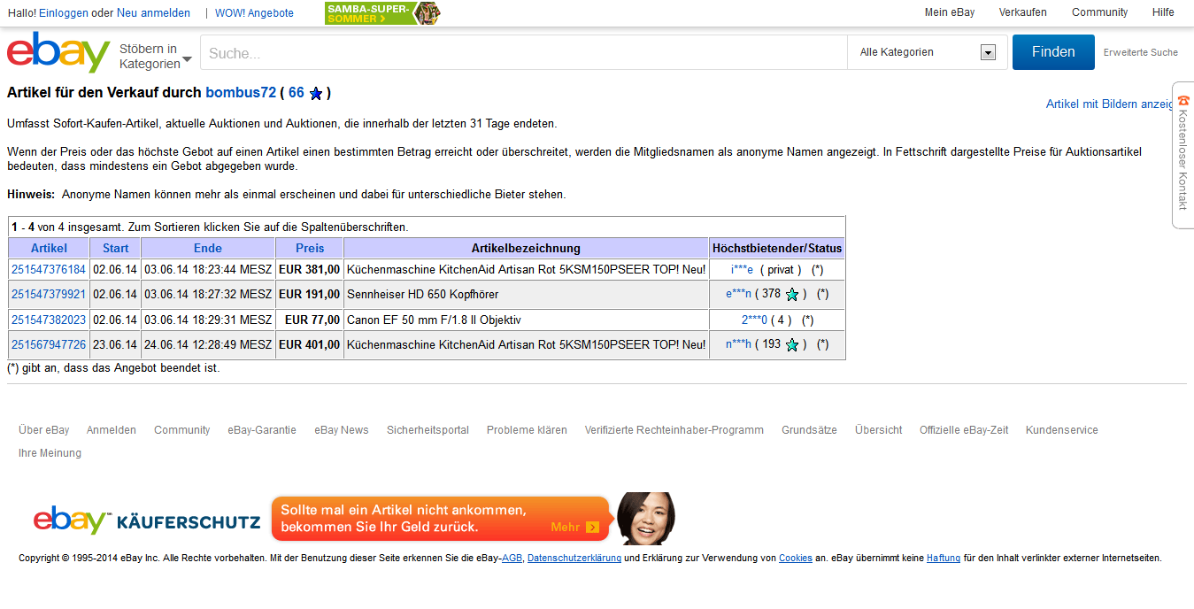
Task: Open Datenschutzerklärung link
Action: (574, 559)
